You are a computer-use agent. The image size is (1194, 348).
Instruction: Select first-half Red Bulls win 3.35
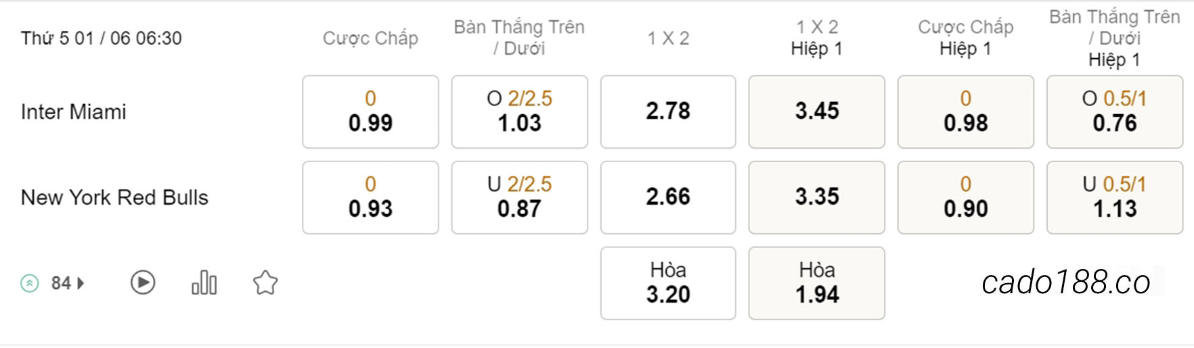tap(816, 197)
